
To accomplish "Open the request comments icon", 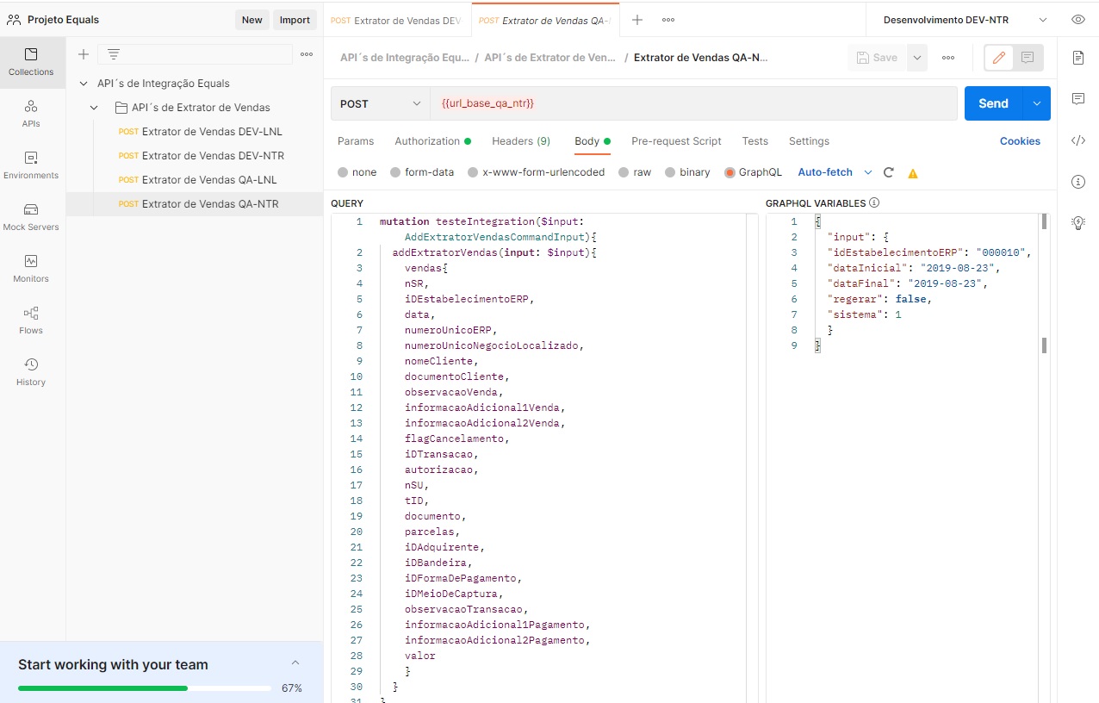I will click(1077, 99).
